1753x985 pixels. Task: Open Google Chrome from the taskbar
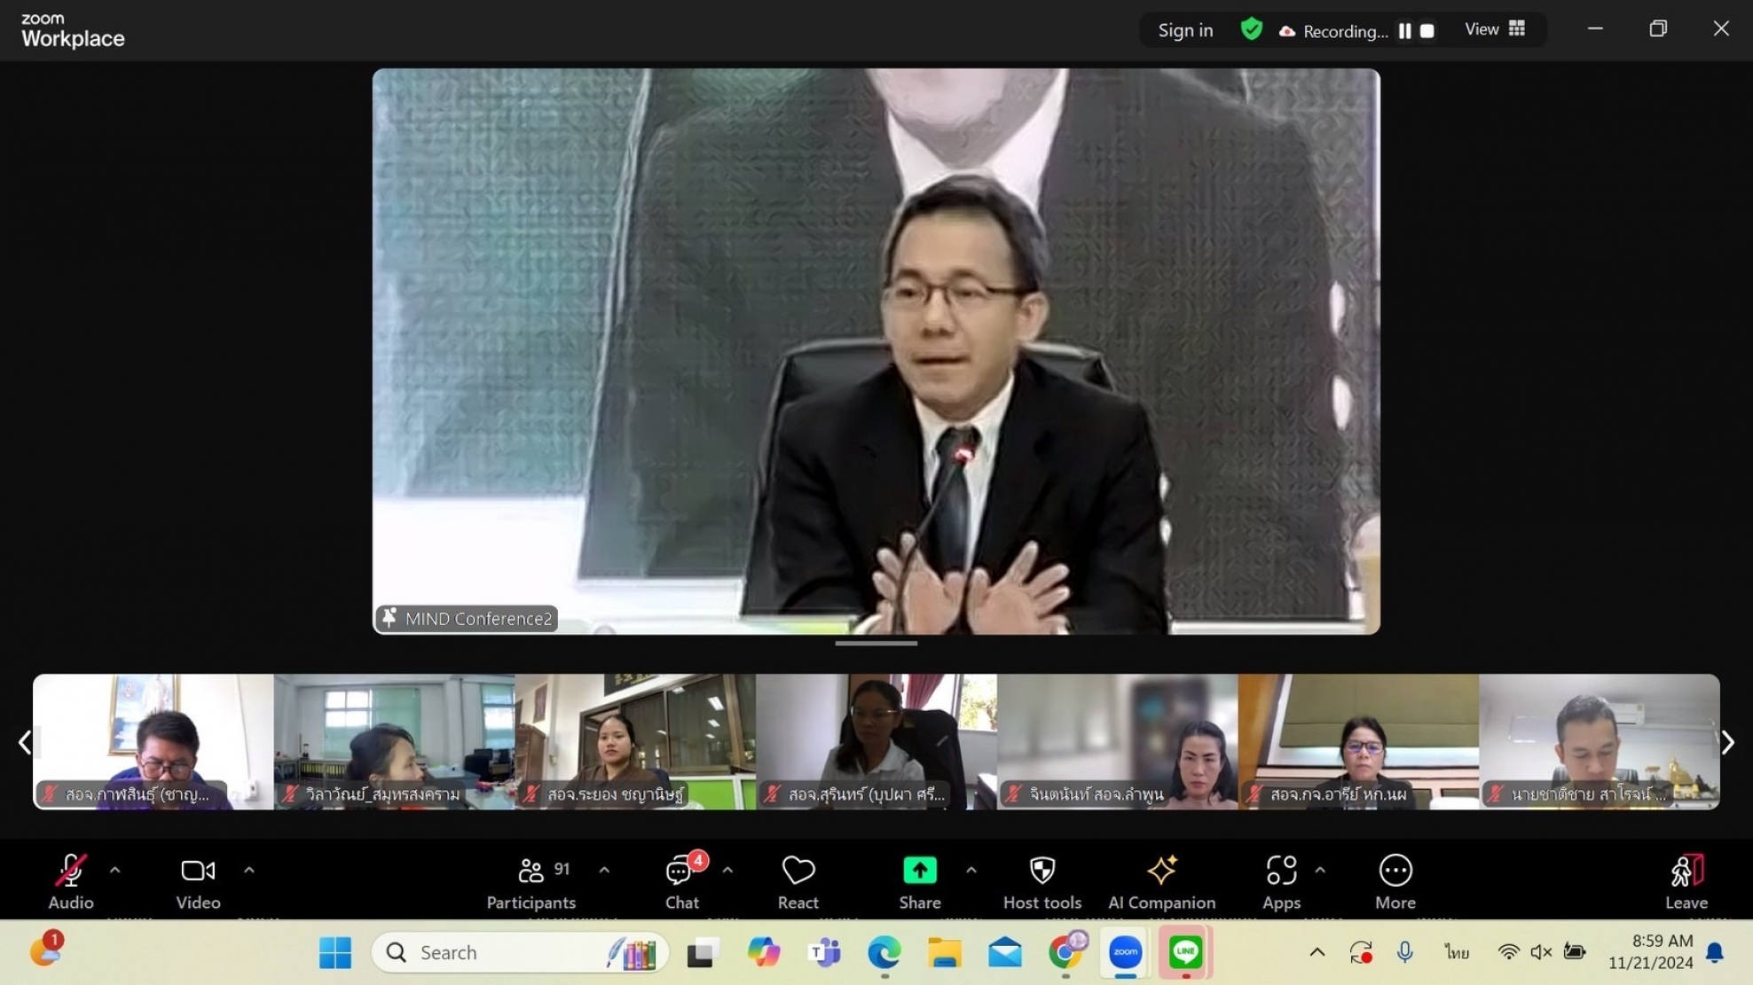[1066, 952]
